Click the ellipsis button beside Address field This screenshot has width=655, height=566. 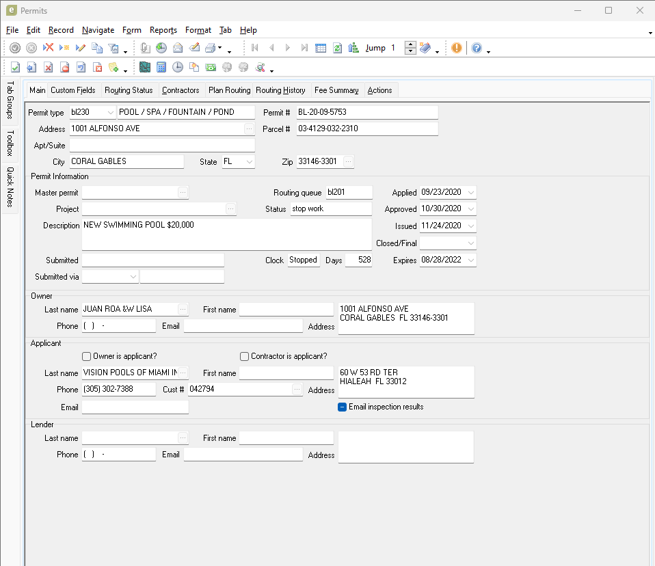[249, 129]
